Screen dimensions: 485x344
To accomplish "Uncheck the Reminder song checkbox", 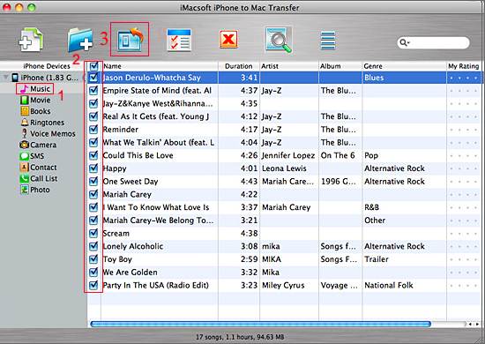I will coord(93,130).
